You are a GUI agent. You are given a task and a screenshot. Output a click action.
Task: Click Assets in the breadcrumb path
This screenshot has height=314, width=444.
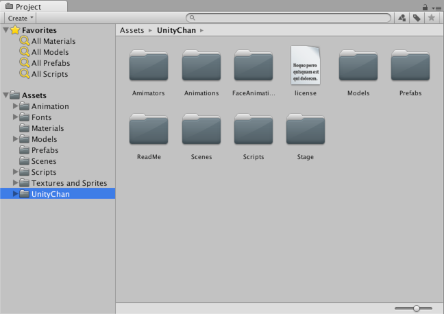pyautogui.click(x=132, y=30)
